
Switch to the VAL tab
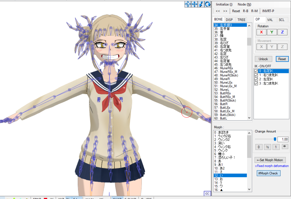[270, 20]
